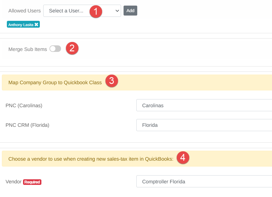Image resolution: width=272 pixels, height=197 pixels.
Task: Click the Map Company Group to Quickbook Class heading
Action: (55, 82)
